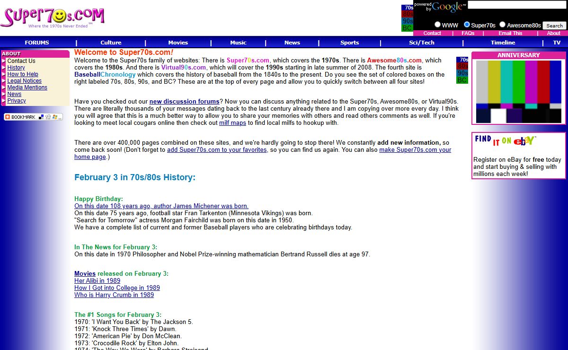Select the Awesome80s search radio button
Screen dimensions: 568x350
(x=502, y=25)
